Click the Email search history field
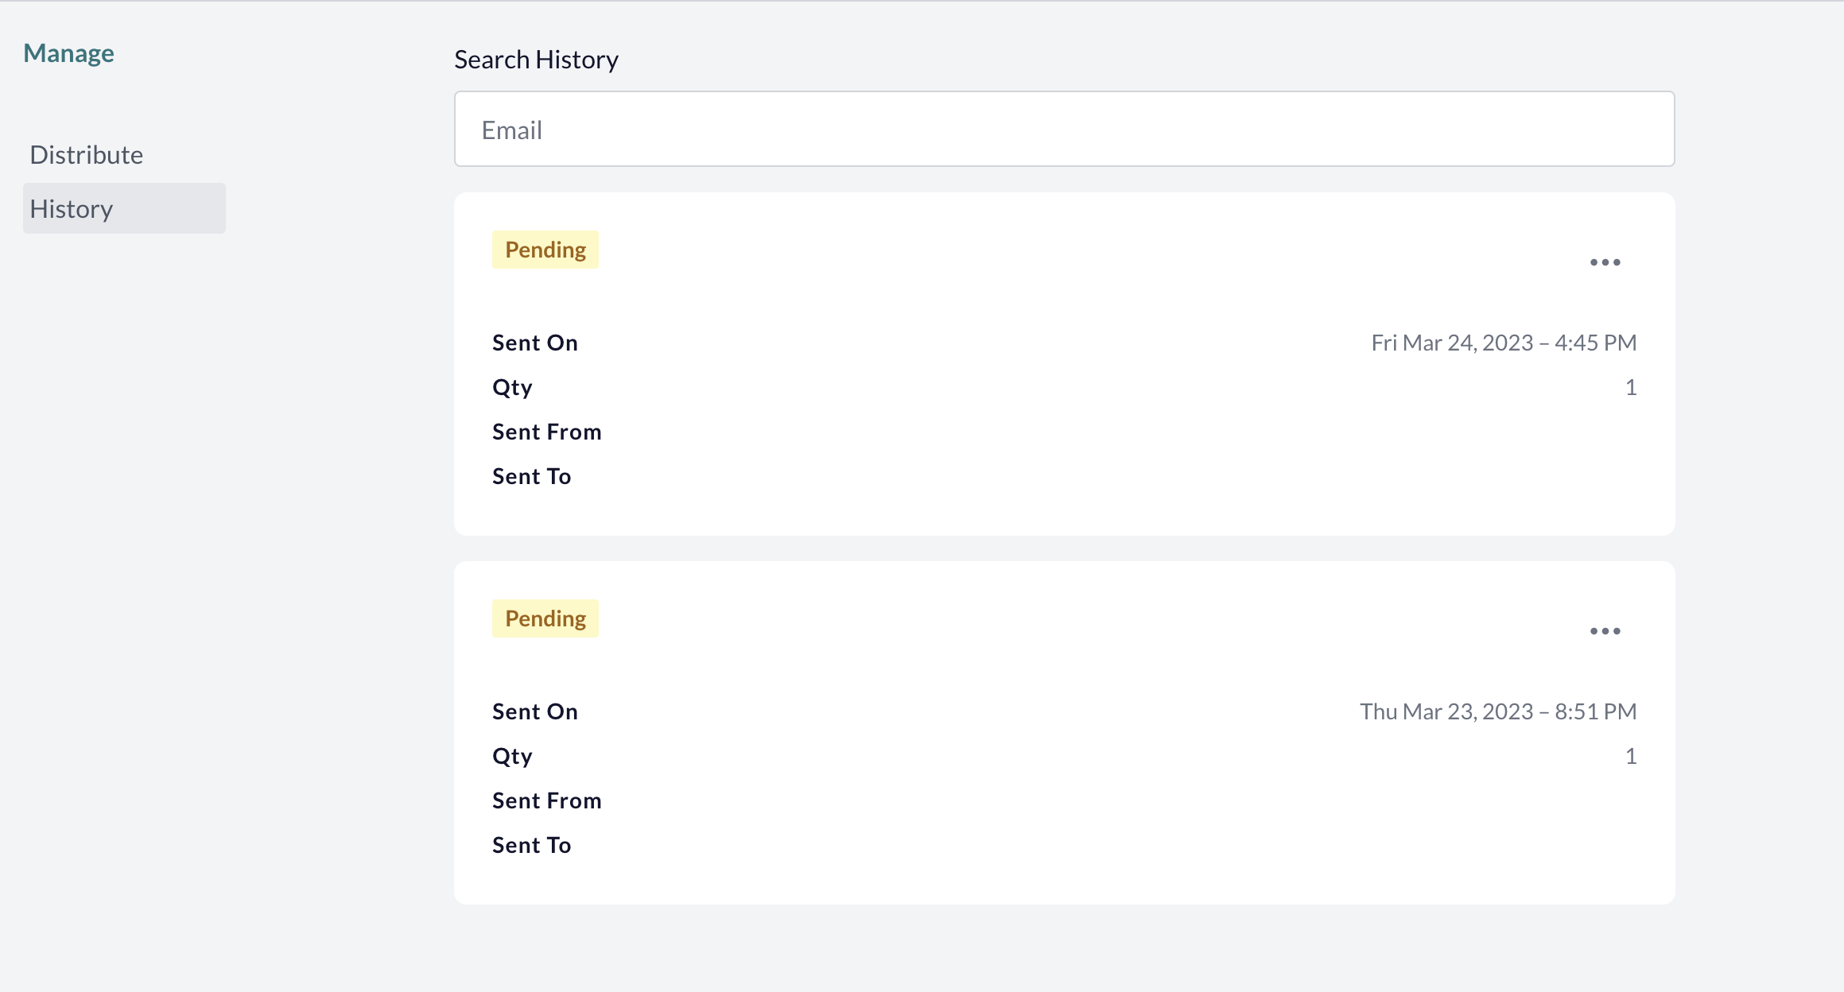This screenshot has width=1844, height=992. 1064,129
